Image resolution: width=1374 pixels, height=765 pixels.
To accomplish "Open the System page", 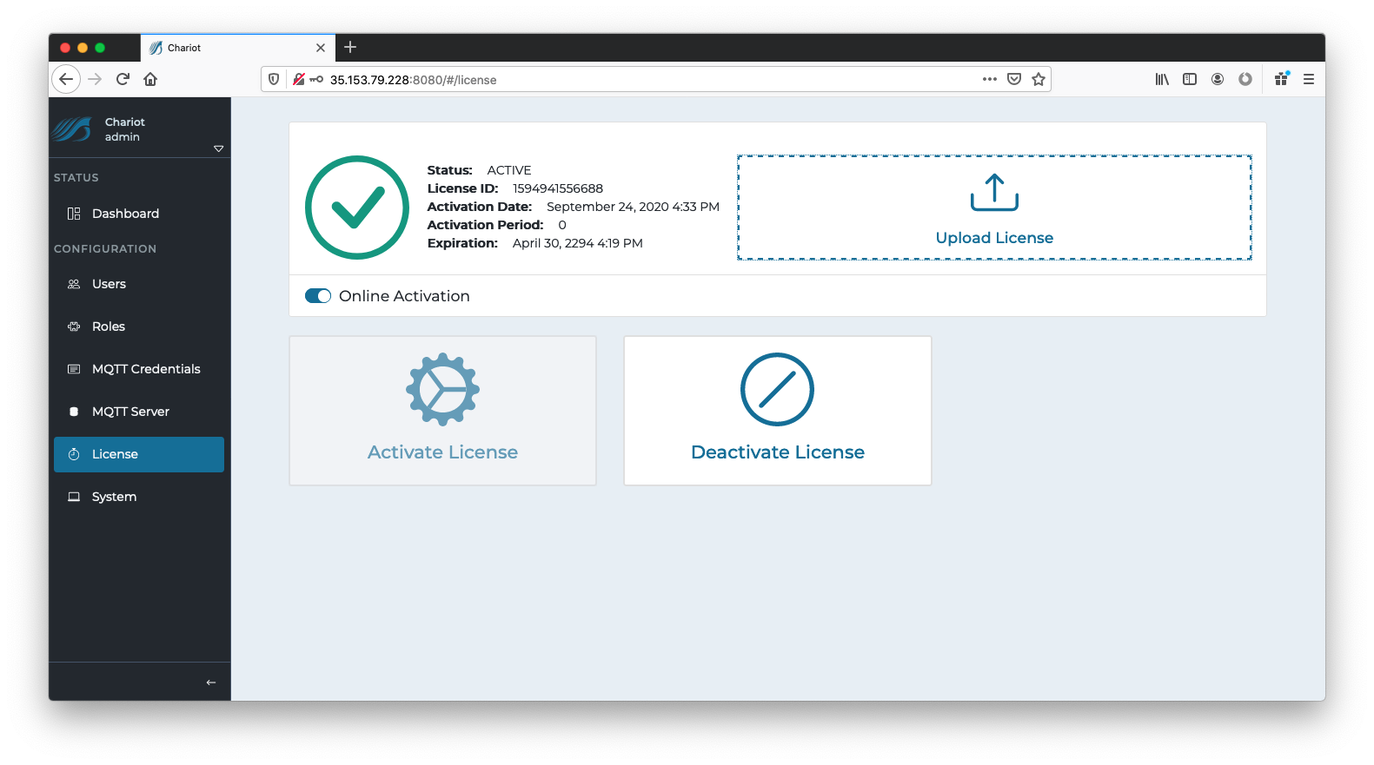I will (139, 497).
